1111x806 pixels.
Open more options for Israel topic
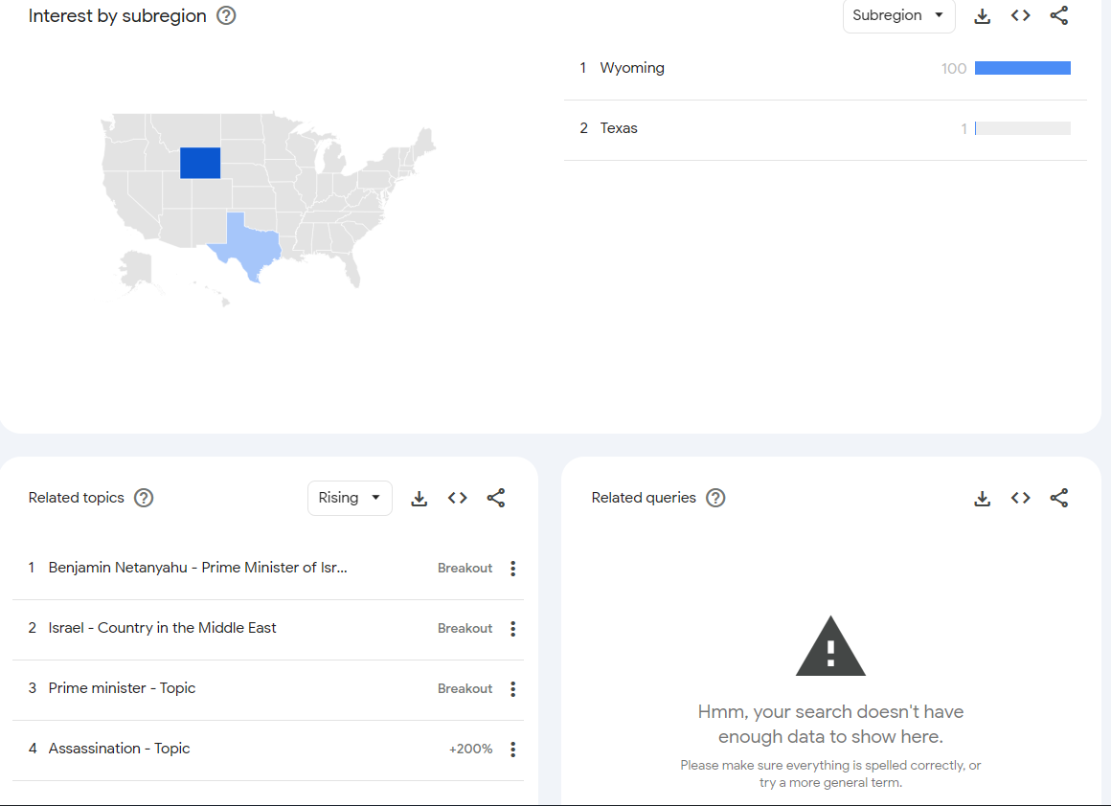click(513, 628)
